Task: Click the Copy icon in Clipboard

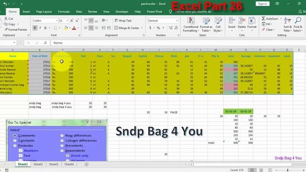Action: click(x=6, y=24)
